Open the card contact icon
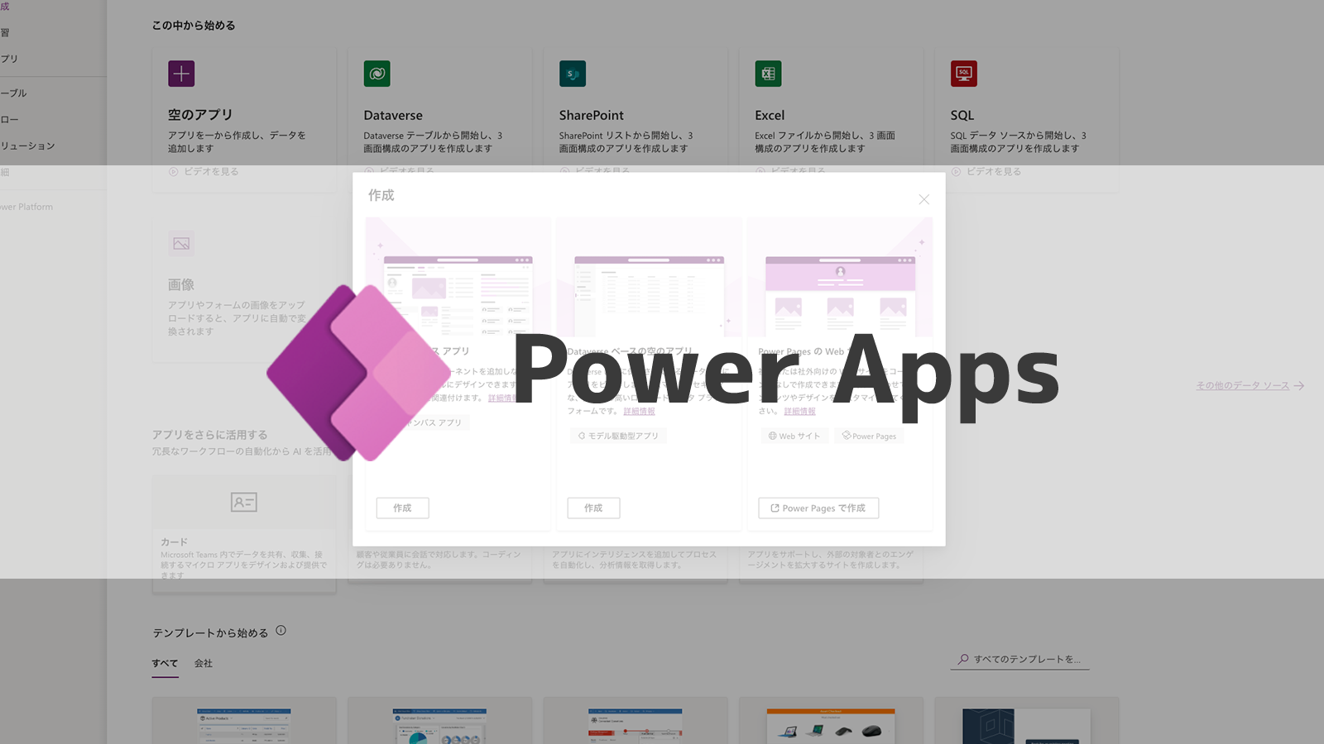The width and height of the screenshot is (1324, 744). 243,502
